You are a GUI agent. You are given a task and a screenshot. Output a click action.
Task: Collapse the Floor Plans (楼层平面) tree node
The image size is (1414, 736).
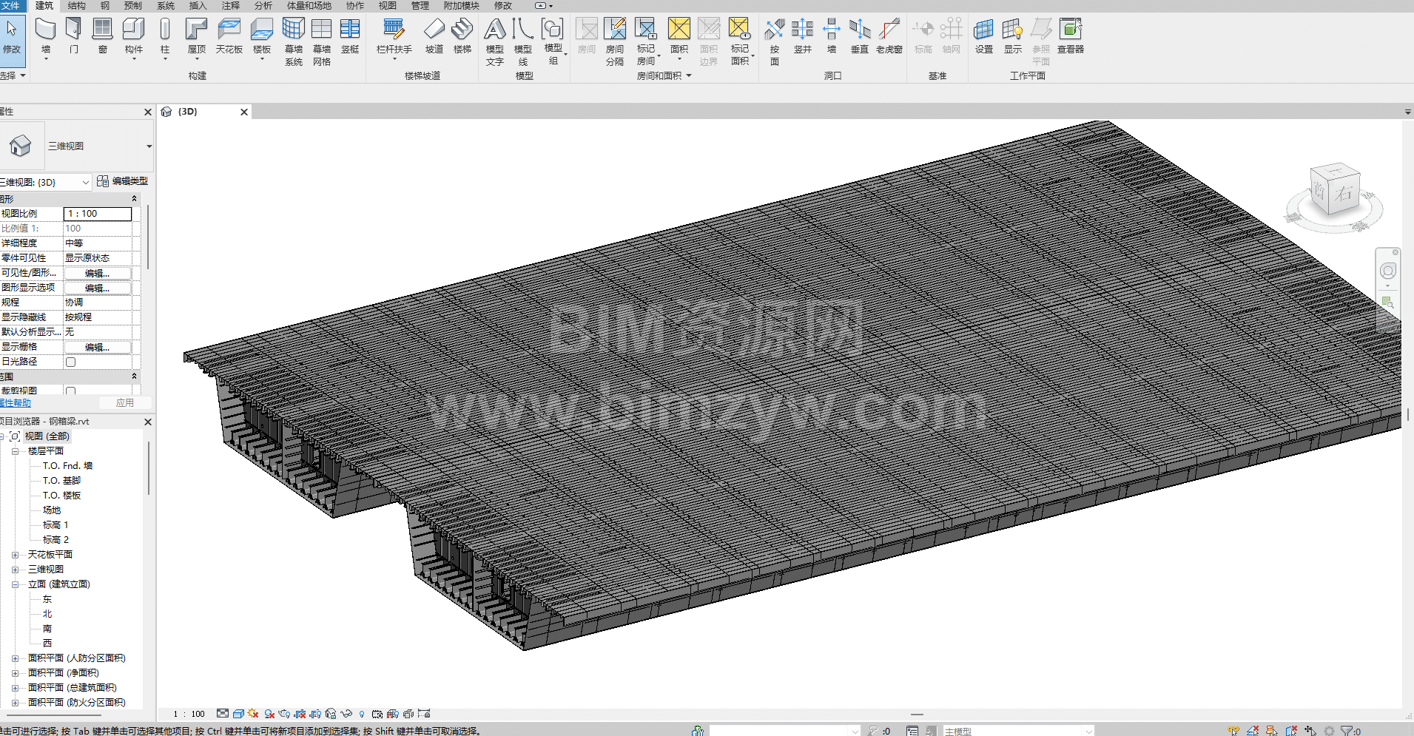pyautogui.click(x=15, y=451)
